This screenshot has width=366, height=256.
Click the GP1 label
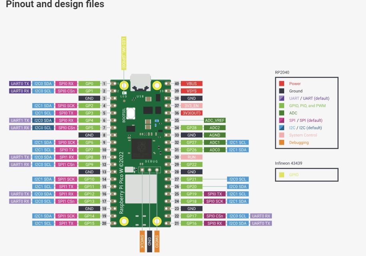tap(89, 91)
